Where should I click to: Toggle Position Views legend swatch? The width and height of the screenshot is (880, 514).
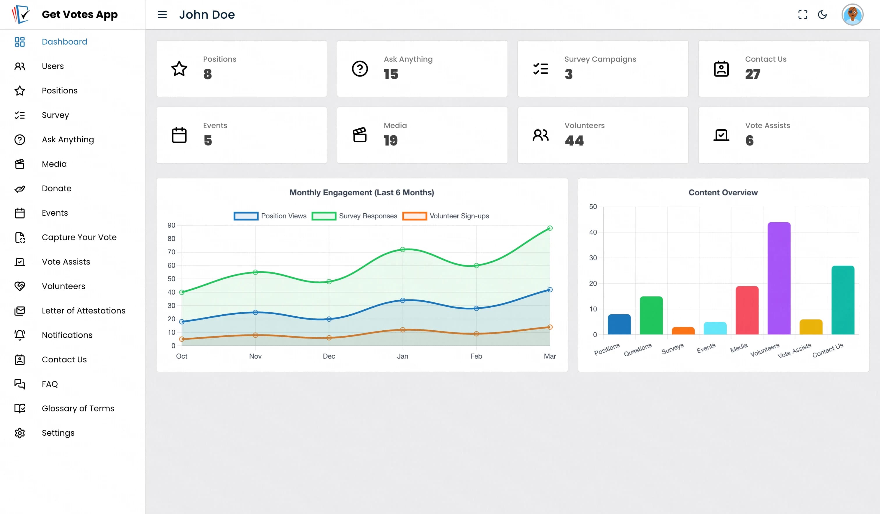coord(246,216)
